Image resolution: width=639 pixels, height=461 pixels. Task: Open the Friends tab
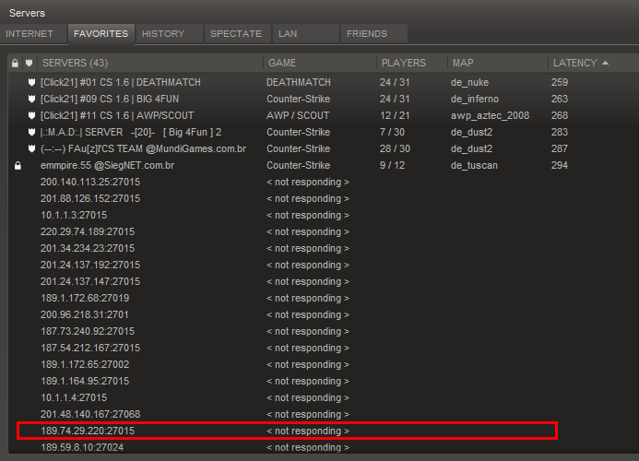(x=366, y=34)
